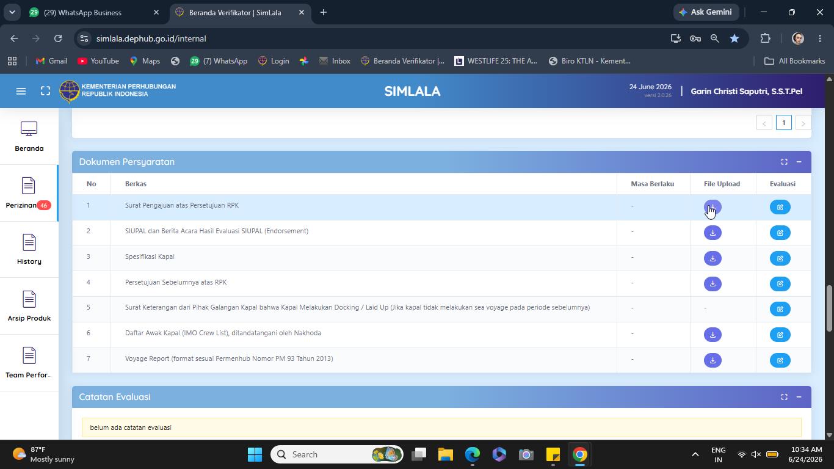The image size is (834, 469).
Task: Reload the current page
Action: pyautogui.click(x=57, y=38)
